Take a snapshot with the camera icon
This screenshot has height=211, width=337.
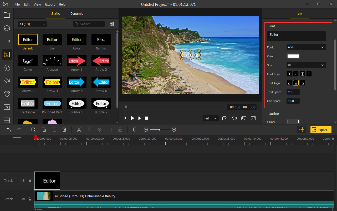pos(225,118)
